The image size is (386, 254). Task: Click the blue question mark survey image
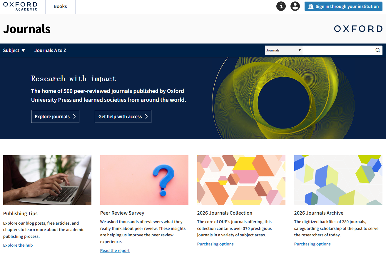[144, 180]
